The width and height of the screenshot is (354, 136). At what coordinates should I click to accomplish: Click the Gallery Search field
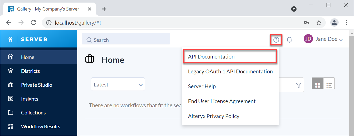click(126, 40)
